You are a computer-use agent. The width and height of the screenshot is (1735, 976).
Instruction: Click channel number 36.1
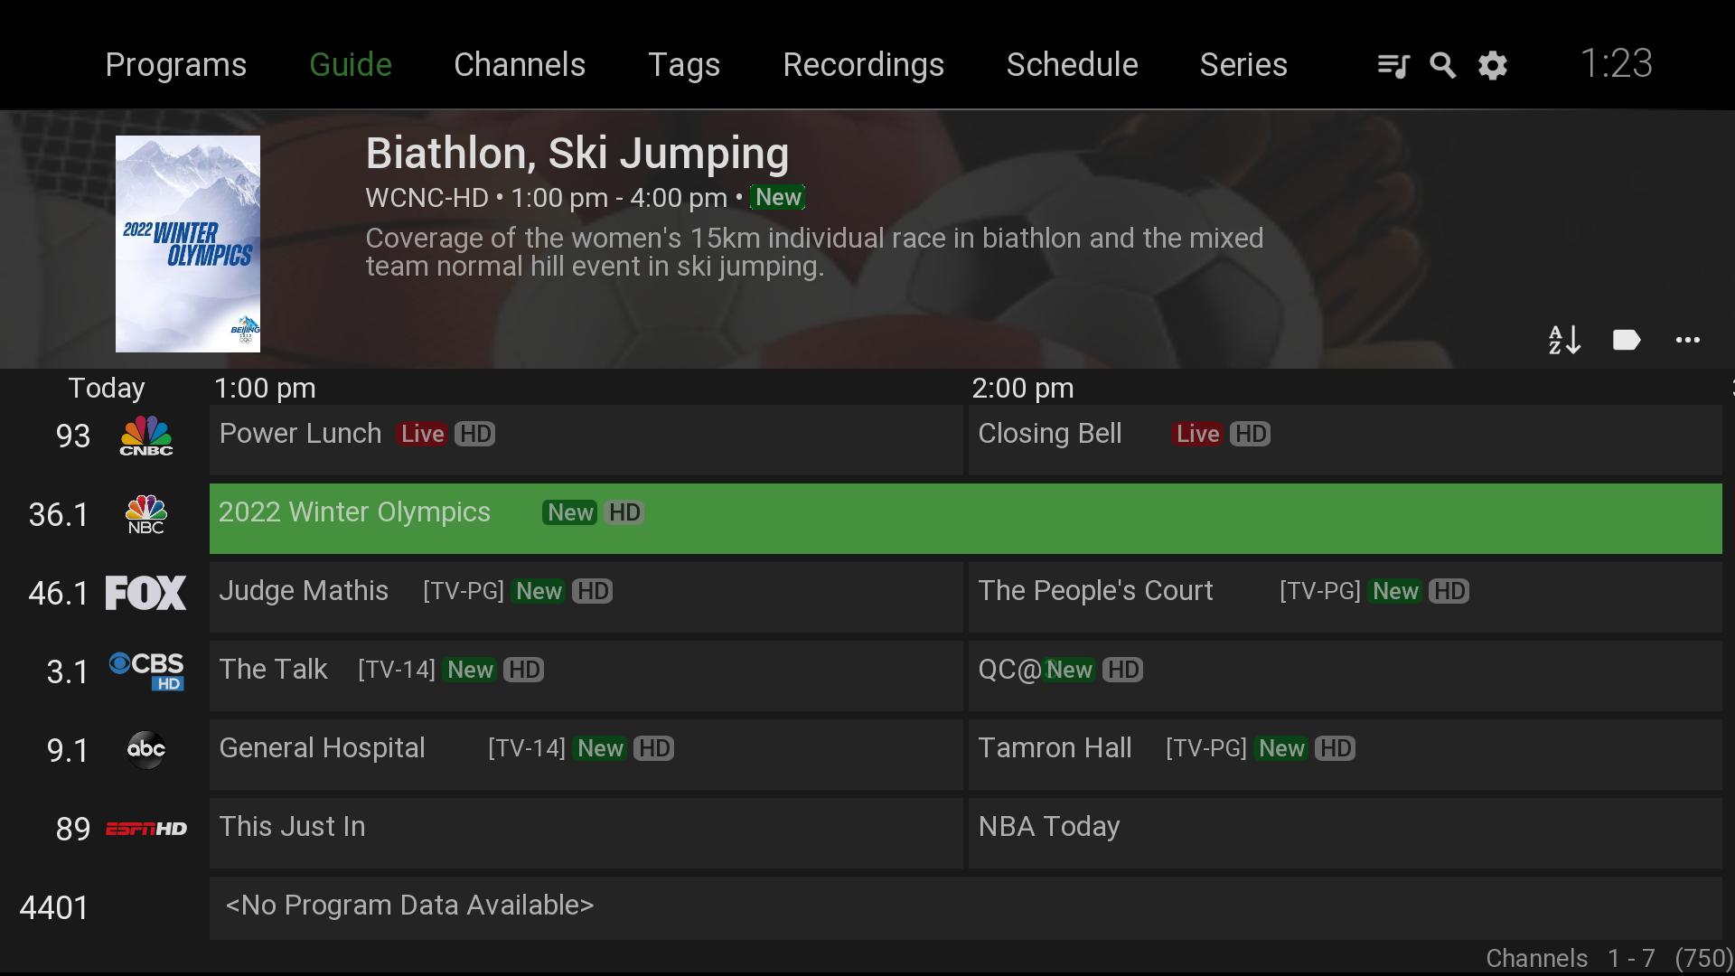[x=59, y=515]
